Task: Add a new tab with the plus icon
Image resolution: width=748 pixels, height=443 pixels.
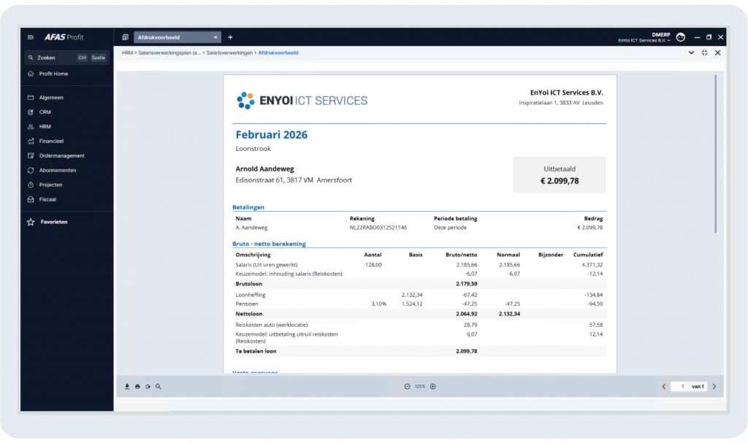Action: point(230,37)
